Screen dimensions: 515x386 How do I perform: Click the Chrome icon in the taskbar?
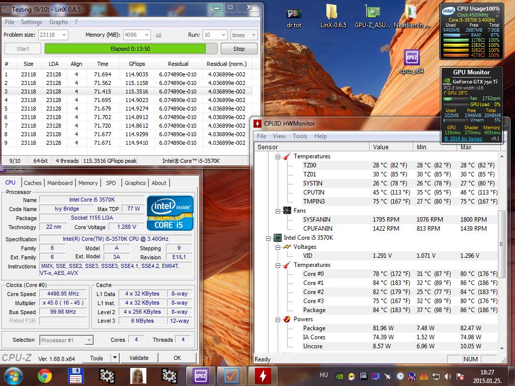pyautogui.click(x=45, y=375)
